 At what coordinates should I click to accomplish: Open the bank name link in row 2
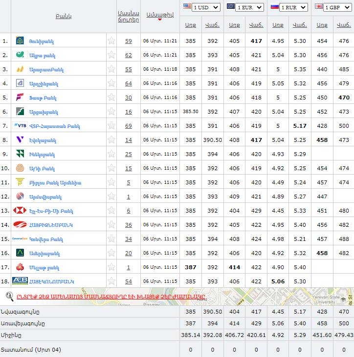(x=42, y=56)
